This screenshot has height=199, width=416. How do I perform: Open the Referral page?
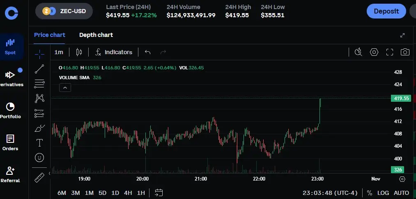[x=10, y=175]
